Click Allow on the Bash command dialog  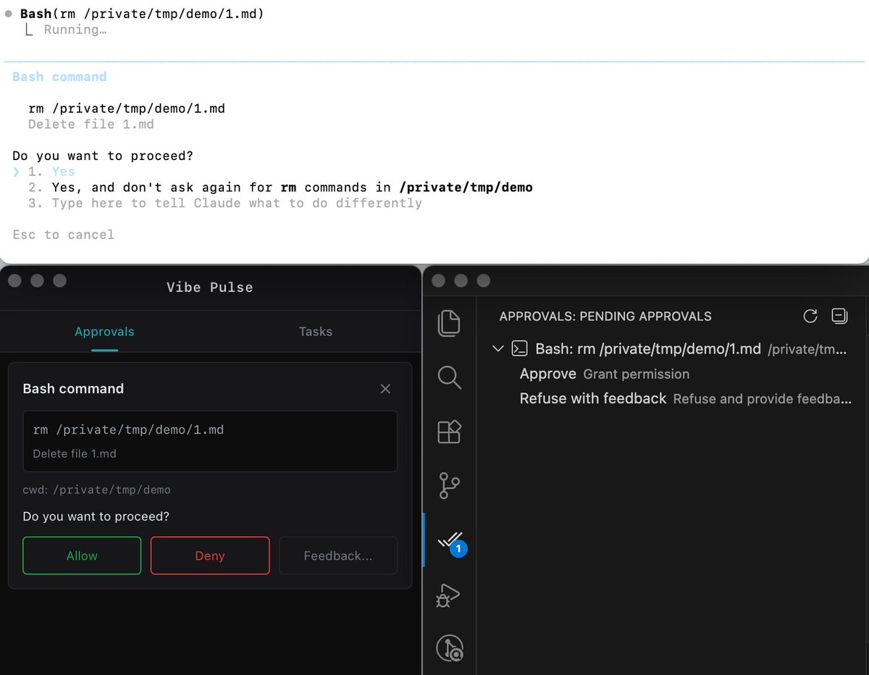tap(81, 555)
